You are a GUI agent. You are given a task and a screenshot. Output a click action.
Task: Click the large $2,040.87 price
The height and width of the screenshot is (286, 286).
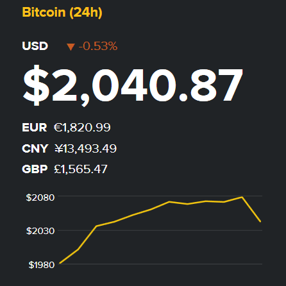pyautogui.click(x=133, y=85)
